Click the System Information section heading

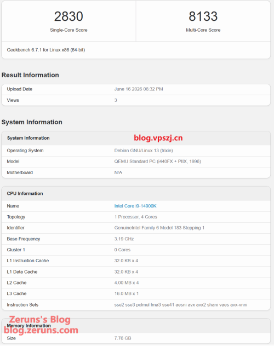[x=32, y=122]
